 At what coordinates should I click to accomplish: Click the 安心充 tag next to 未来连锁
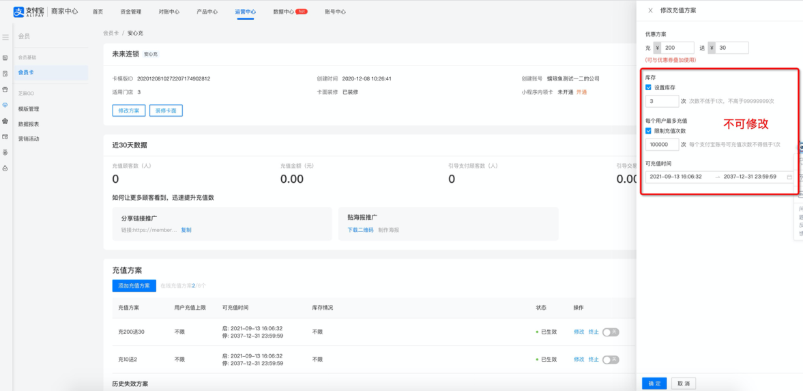pyautogui.click(x=151, y=54)
